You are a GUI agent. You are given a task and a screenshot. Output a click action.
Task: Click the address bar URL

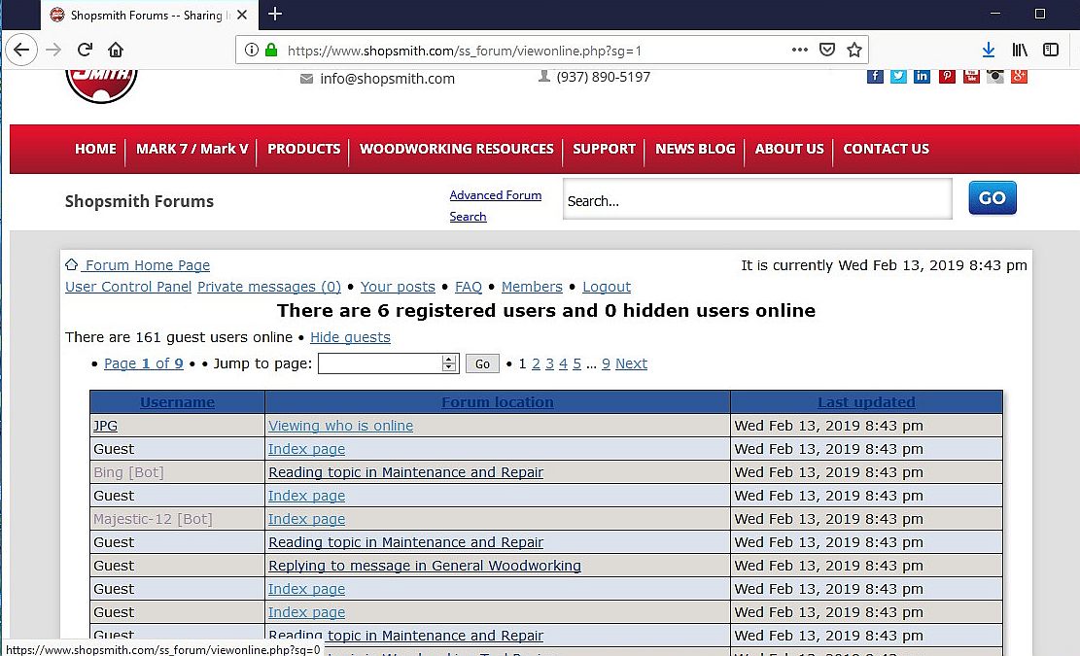pyautogui.click(x=465, y=51)
